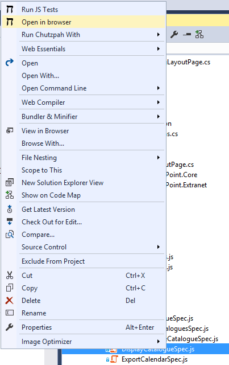This screenshot has height=365, width=229.
Task: Click the Check Out for Edit icon
Action: [x=10, y=222]
